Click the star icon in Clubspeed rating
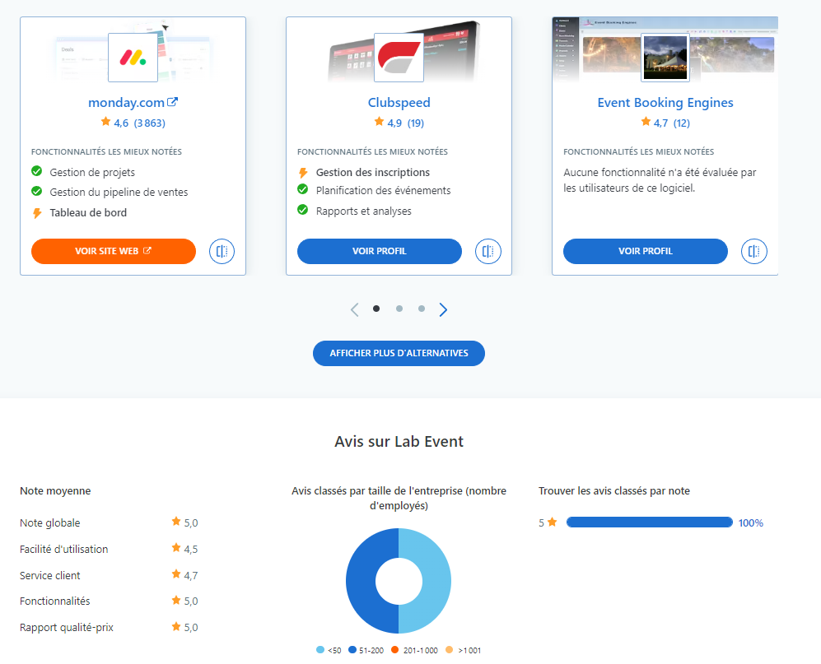821x664 pixels. tap(379, 122)
